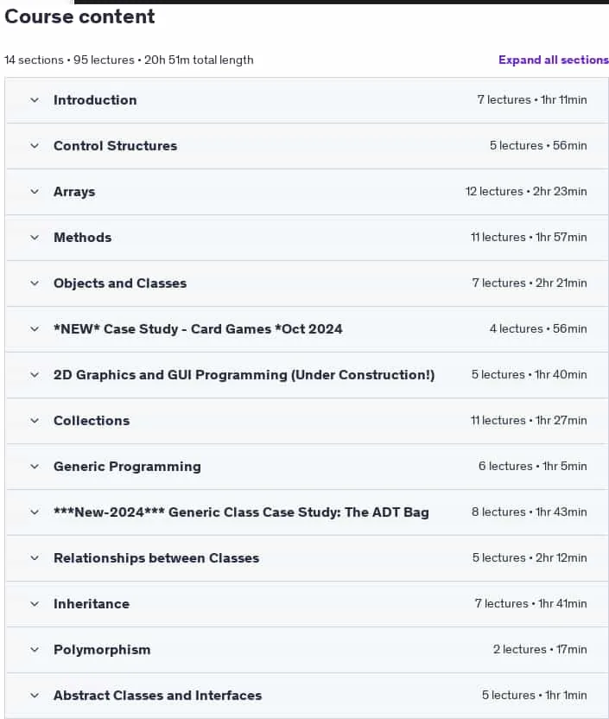This screenshot has height=719, width=609.
Task: Open the ADT Bag case study title
Action: pos(241,512)
